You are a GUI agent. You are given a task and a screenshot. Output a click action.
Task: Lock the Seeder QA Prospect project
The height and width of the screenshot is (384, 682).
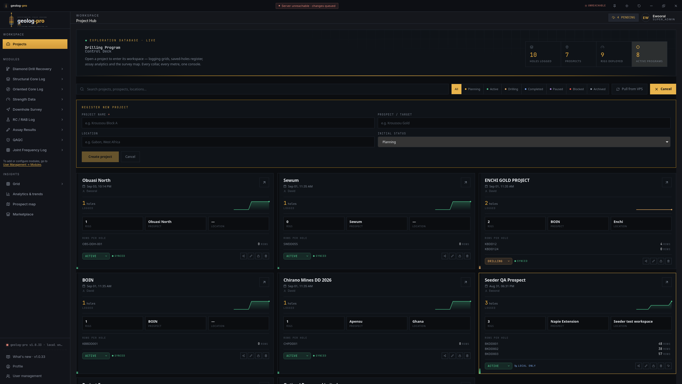(x=653, y=366)
